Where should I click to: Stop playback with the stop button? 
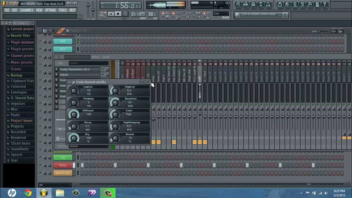(x=118, y=14)
